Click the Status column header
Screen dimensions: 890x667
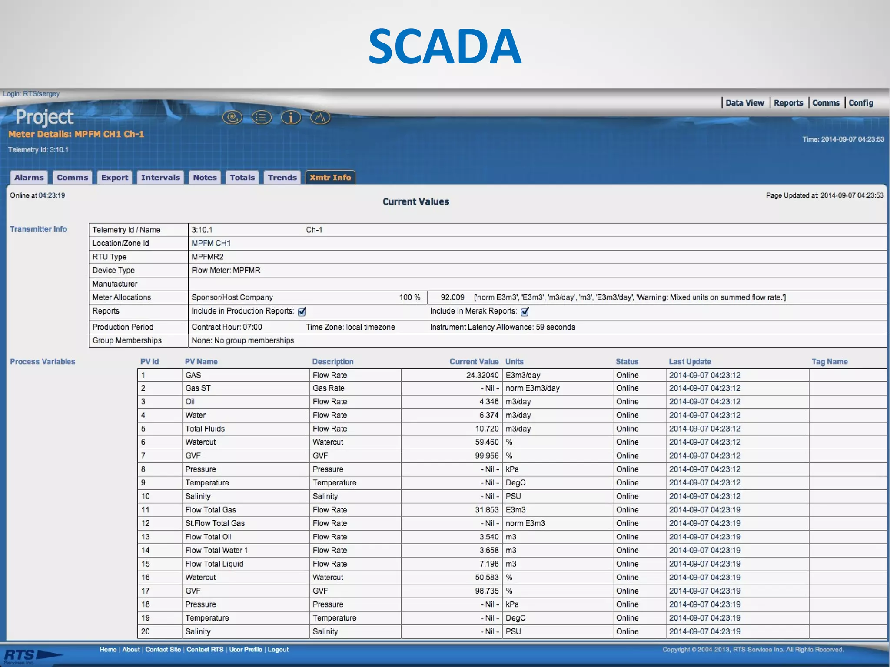627,362
